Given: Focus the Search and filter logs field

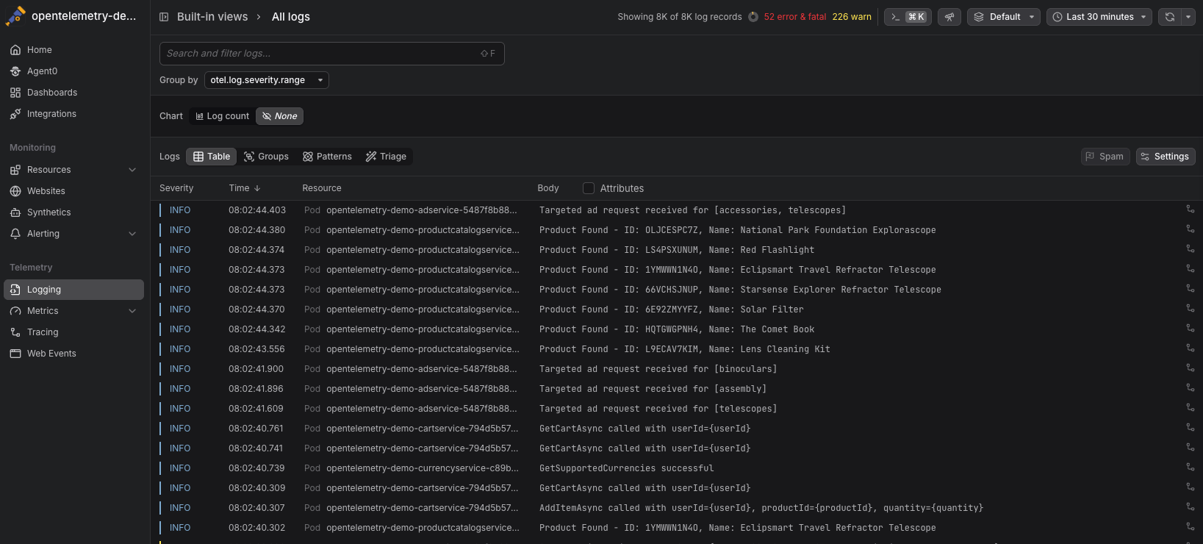Looking at the screenshot, I should (320, 54).
